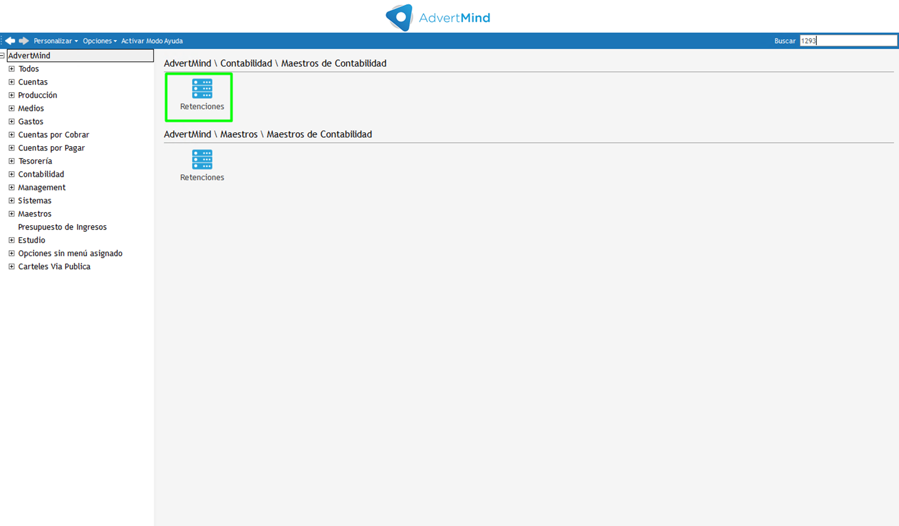Select Opciones sin menú asignado item
Viewport: 899px width, 526px height.
point(70,253)
